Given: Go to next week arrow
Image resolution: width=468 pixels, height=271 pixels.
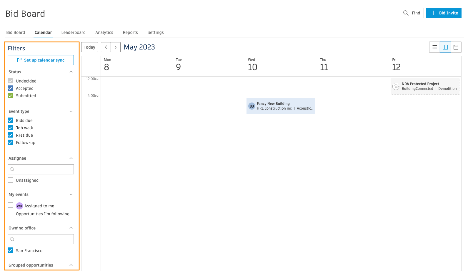Looking at the screenshot, I should pyautogui.click(x=116, y=47).
